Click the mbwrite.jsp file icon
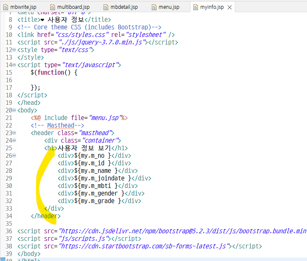Viewport: 307px width, 261px height. [x=6, y=7]
